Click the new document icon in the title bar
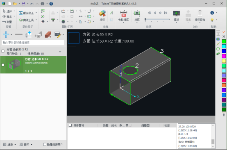Viewport: 227px width, 150px height. [10, 4]
